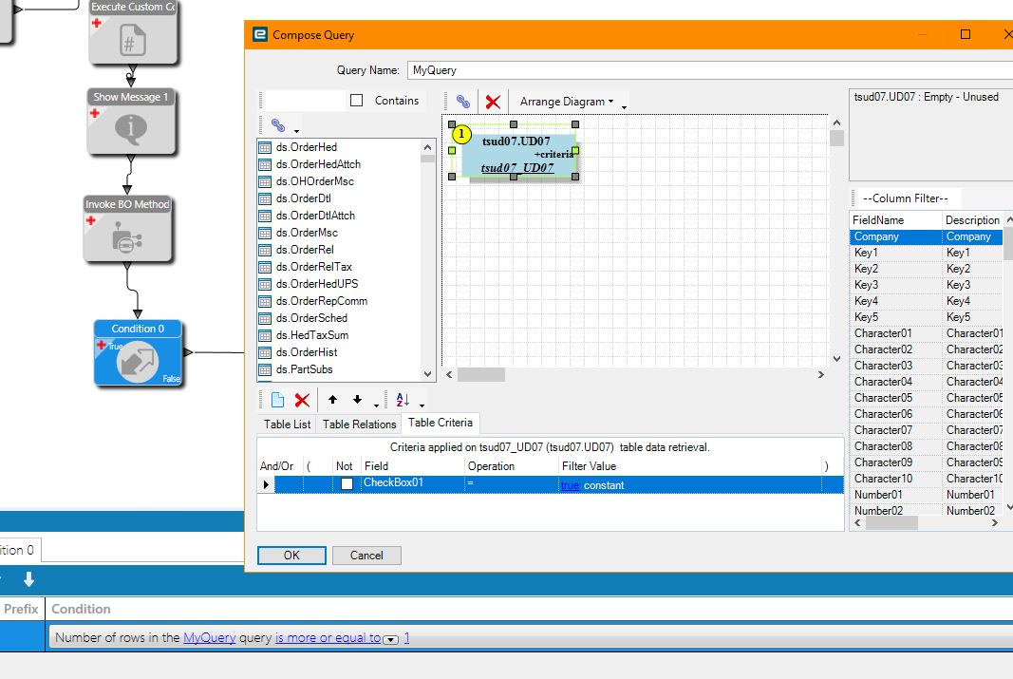Click the new criteria page icon

click(x=278, y=400)
